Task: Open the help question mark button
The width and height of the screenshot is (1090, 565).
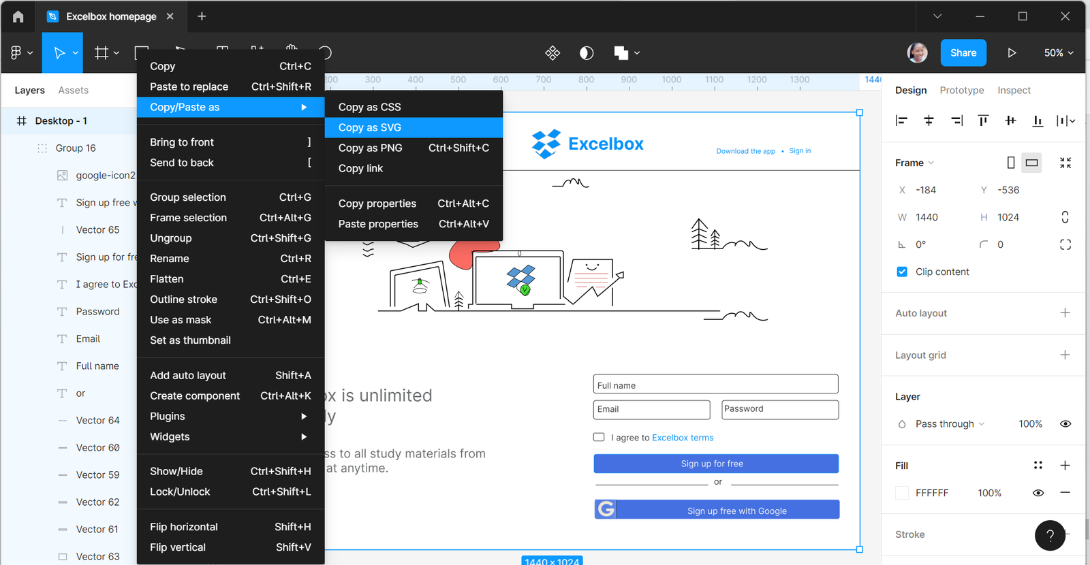Action: point(1050,535)
